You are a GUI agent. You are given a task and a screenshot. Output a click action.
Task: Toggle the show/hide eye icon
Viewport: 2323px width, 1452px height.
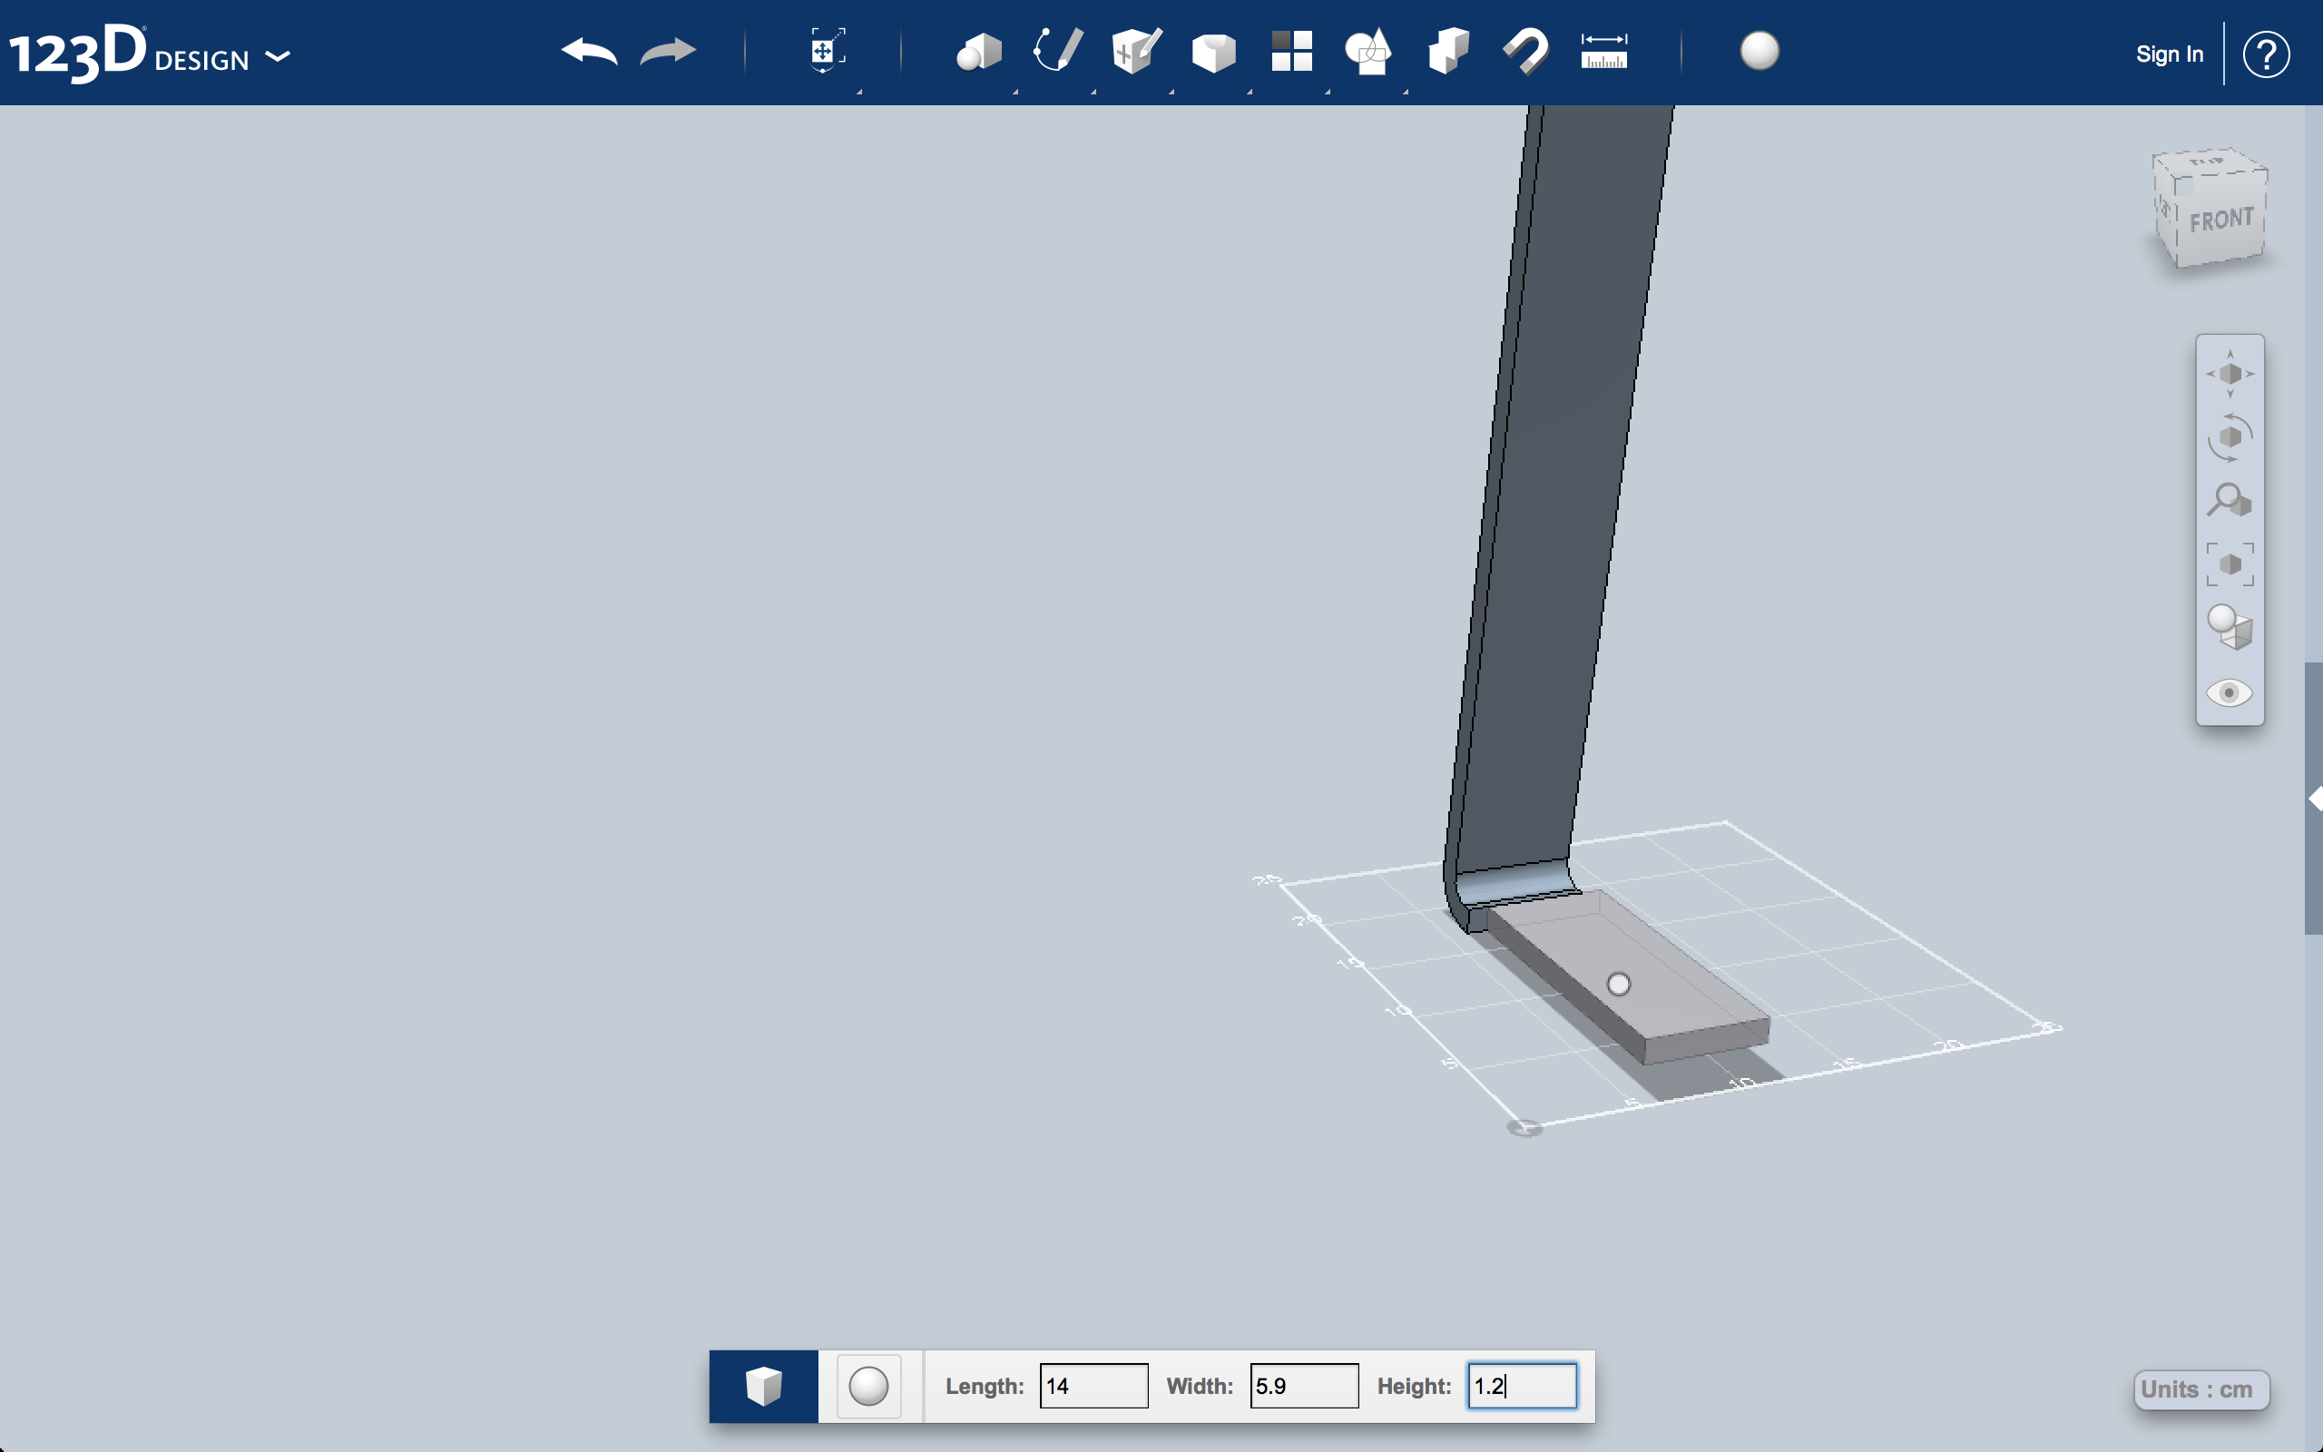pyautogui.click(x=2230, y=692)
